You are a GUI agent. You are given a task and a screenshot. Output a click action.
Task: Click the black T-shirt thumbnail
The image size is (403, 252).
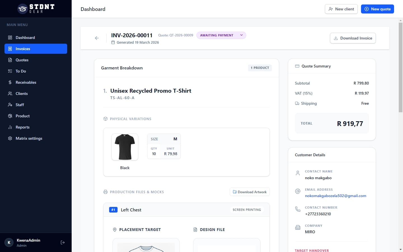pos(125,147)
